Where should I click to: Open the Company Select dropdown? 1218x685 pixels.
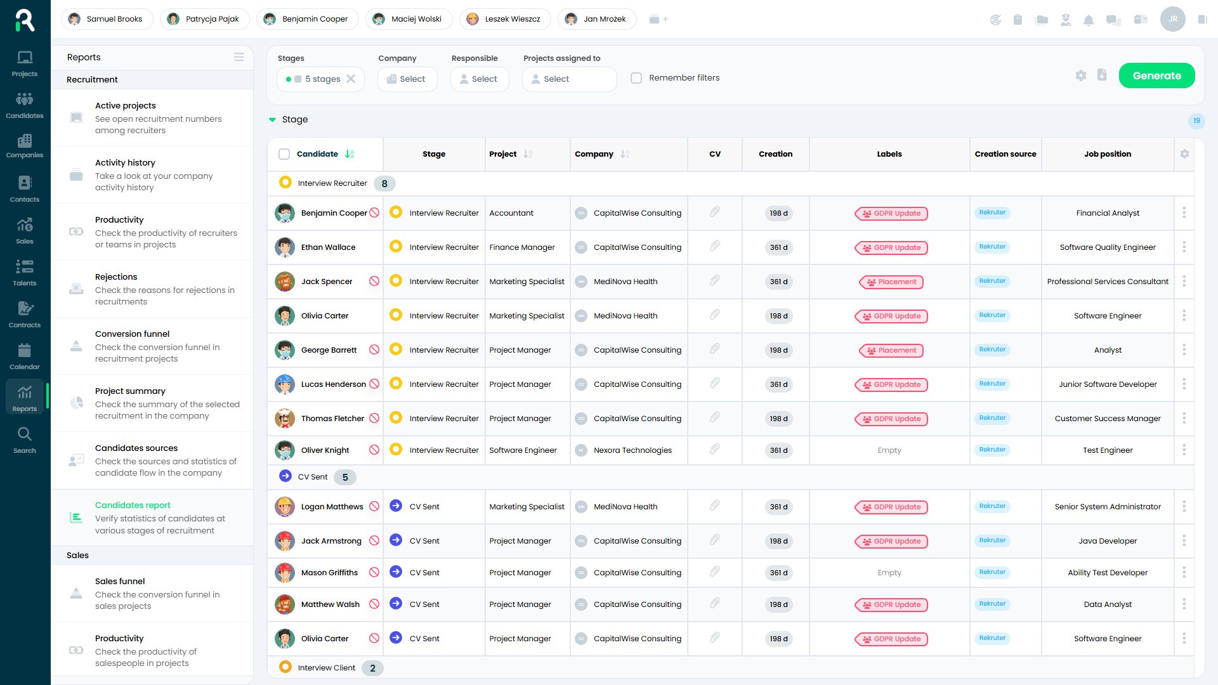(x=407, y=79)
